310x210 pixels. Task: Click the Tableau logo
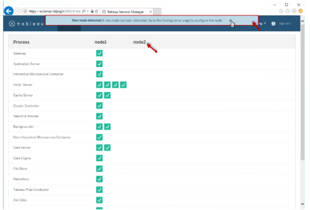[26, 24]
